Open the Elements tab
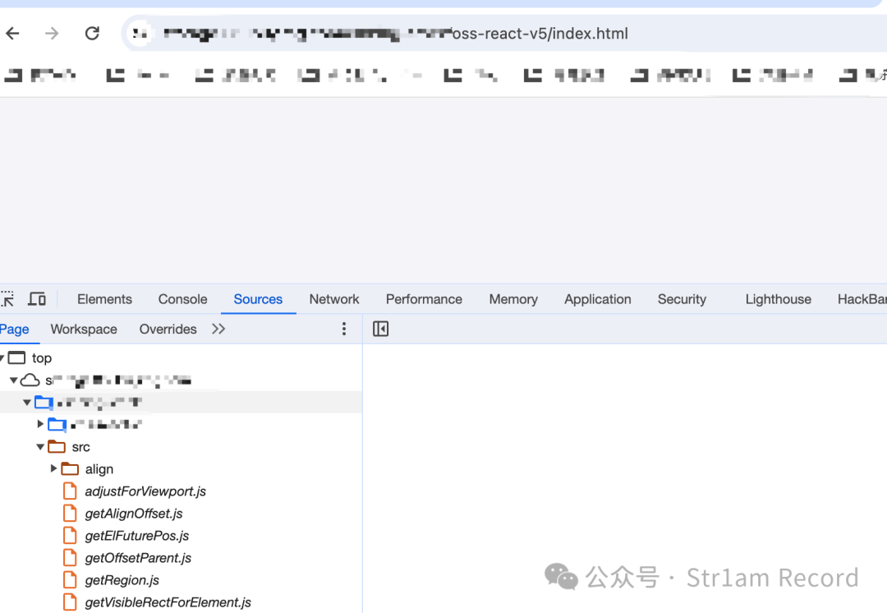This screenshot has height=613, width=887. pyautogui.click(x=104, y=299)
